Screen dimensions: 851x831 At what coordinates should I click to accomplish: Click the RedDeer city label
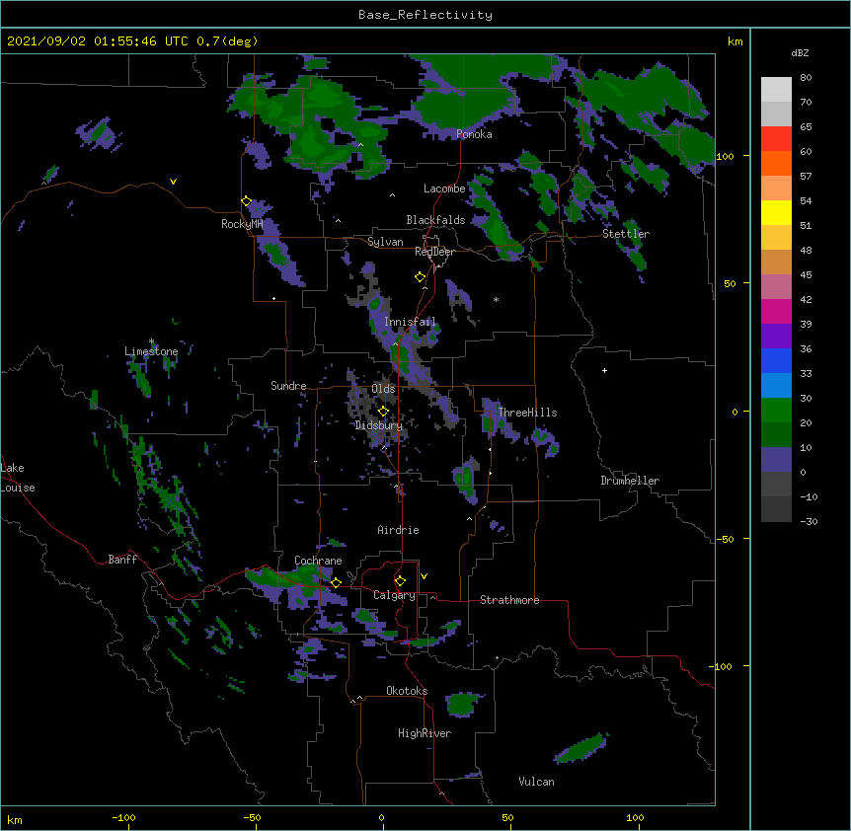point(434,252)
